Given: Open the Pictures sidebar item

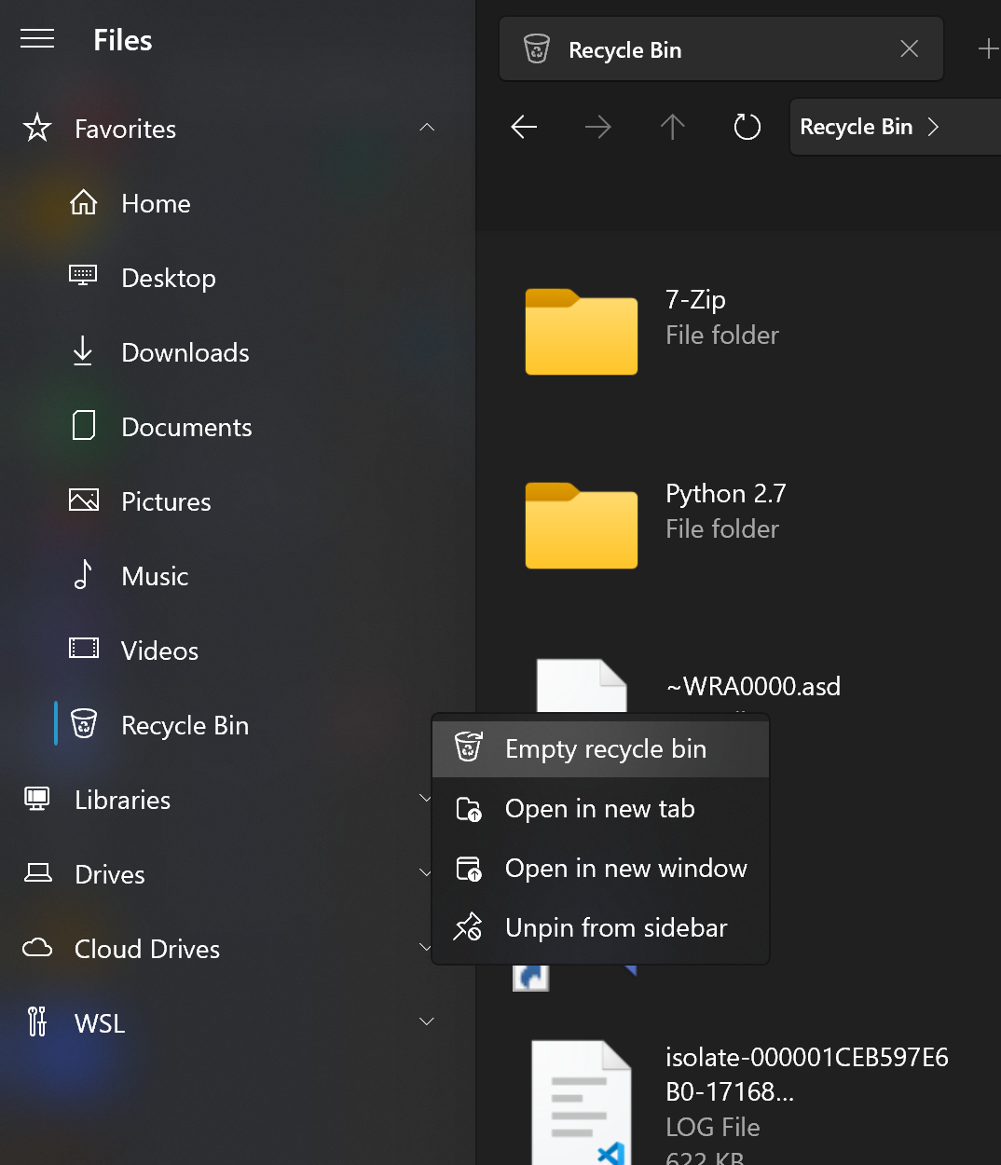Looking at the screenshot, I should pyautogui.click(x=166, y=501).
